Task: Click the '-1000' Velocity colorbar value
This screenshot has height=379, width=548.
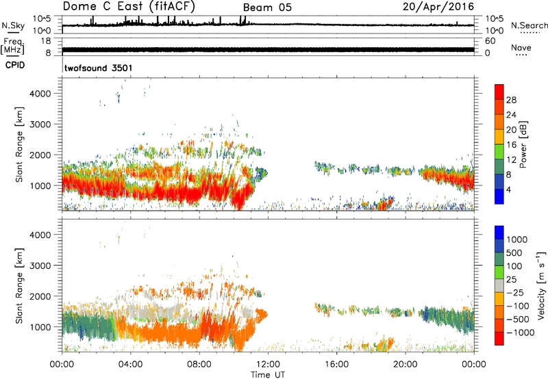Action: pyautogui.click(x=520, y=332)
